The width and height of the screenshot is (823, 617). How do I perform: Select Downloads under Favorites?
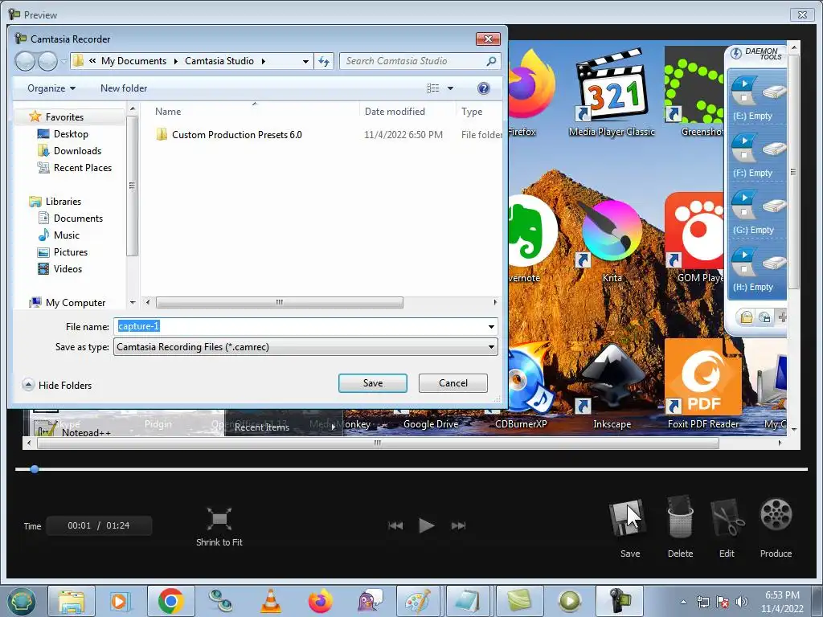76,150
